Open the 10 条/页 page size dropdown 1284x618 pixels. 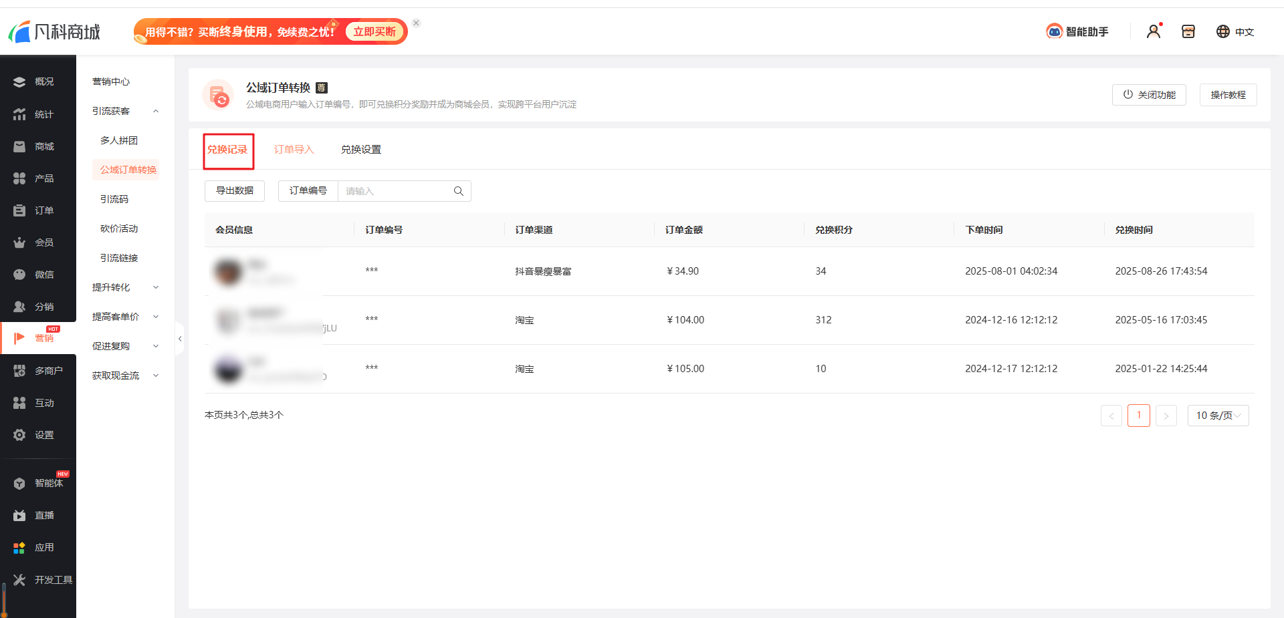pos(1217,416)
